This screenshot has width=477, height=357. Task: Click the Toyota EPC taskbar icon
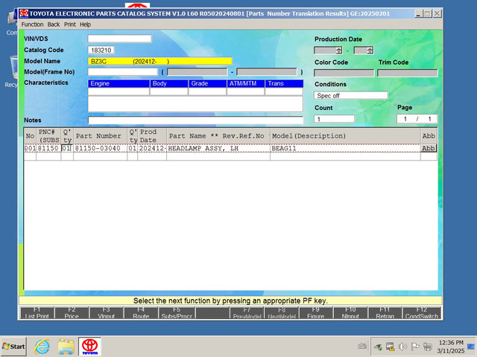coord(89,347)
